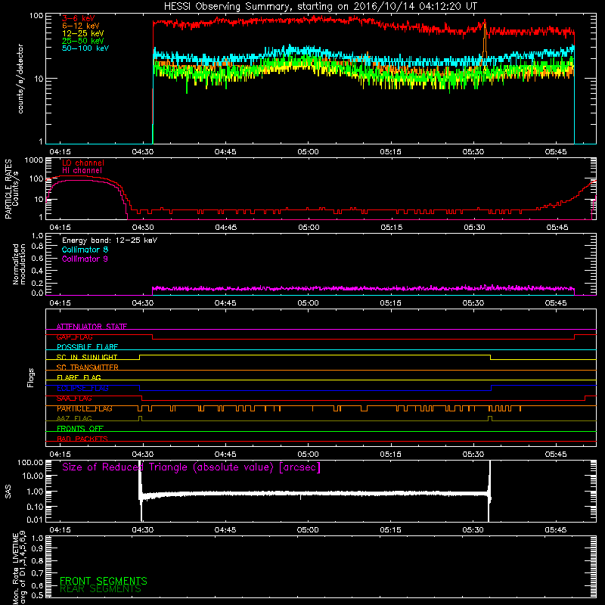This screenshot has height=605, width=605.
Task: Click the 04:45 tick label under particle rates plot
Action: pos(225,228)
